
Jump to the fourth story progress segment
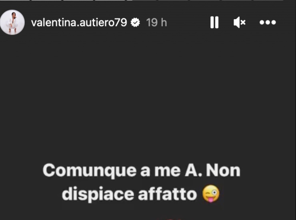110,0
